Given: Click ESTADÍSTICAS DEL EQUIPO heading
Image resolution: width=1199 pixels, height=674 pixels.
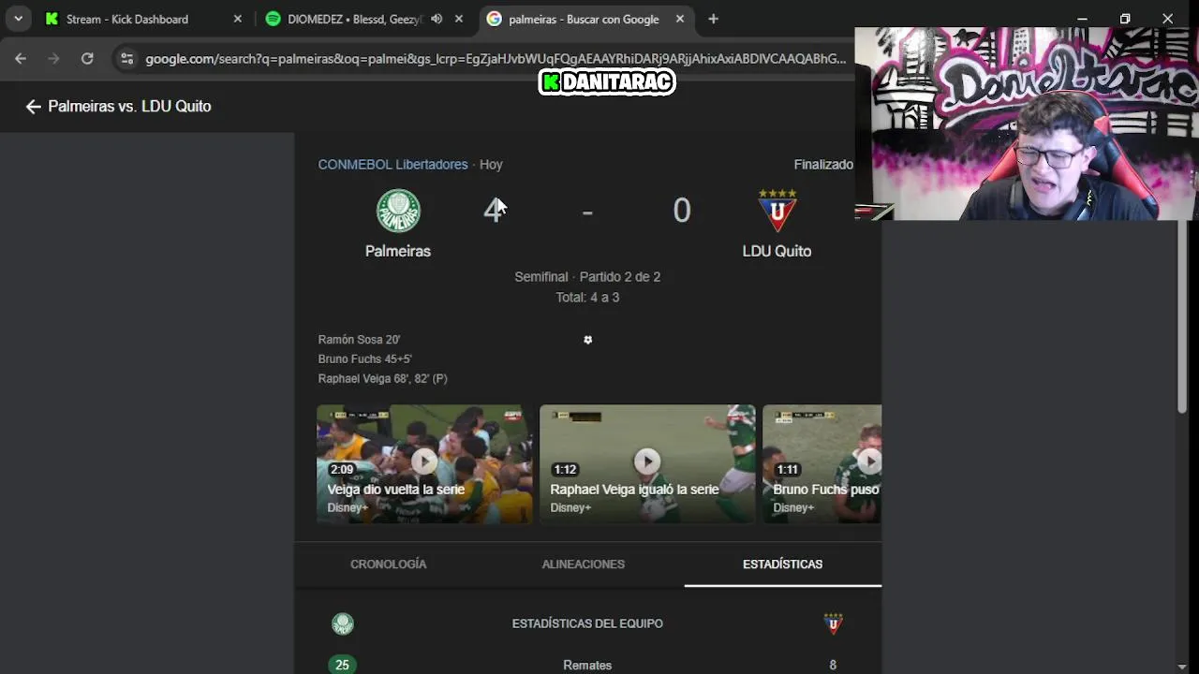Looking at the screenshot, I should (x=587, y=623).
